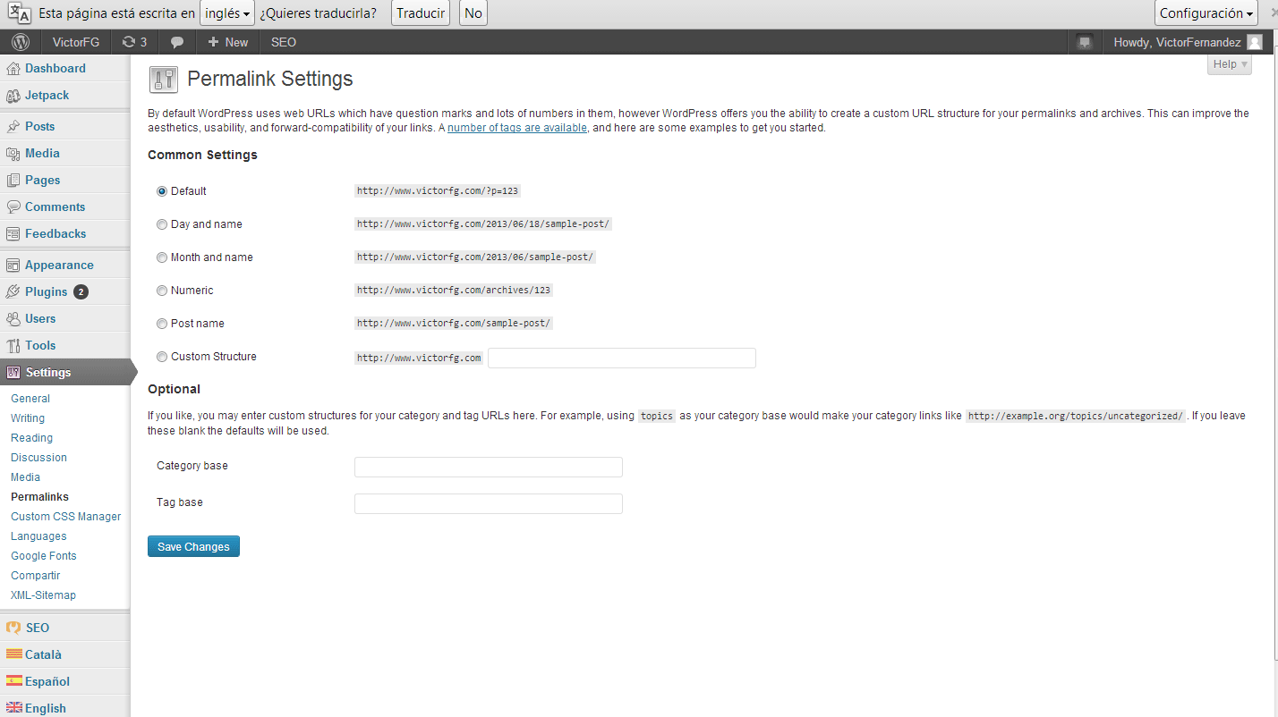The image size is (1278, 717).
Task: Open the Discussion settings submenu
Action: (x=38, y=458)
